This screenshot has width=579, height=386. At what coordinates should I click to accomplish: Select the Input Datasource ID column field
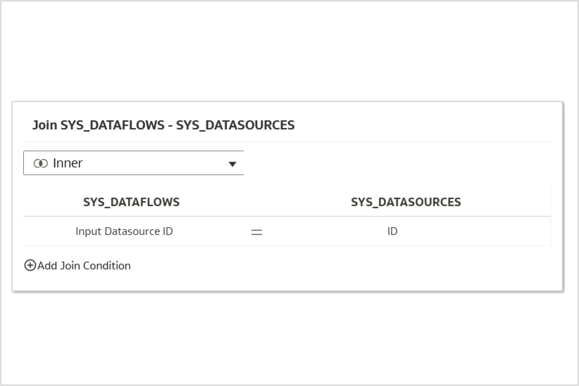tap(124, 231)
